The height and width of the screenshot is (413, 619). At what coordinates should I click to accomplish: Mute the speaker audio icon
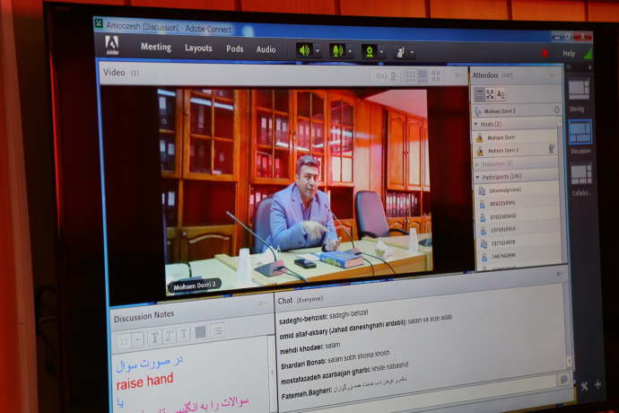tap(304, 50)
